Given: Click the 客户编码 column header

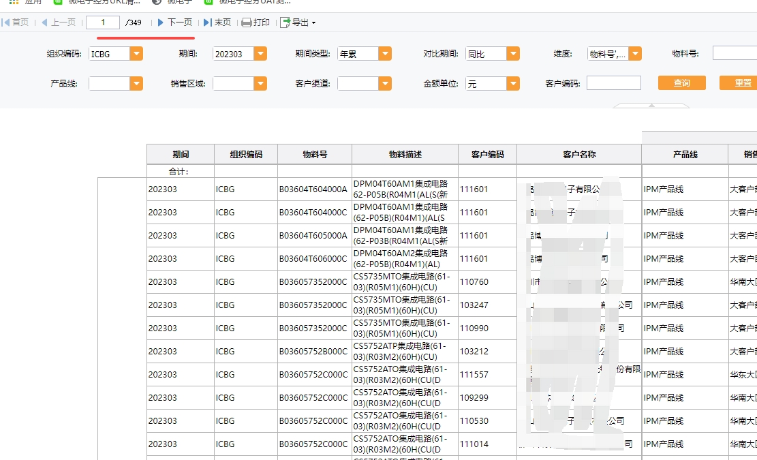Looking at the screenshot, I should coord(488,155).
